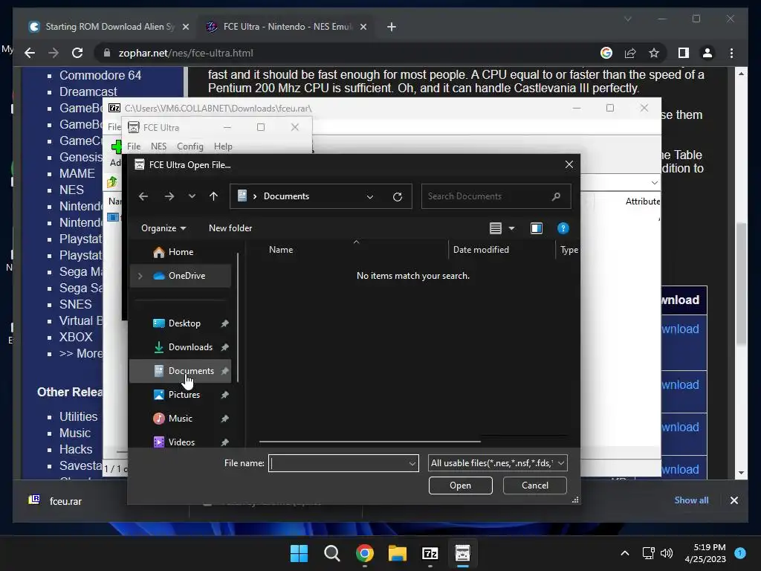Refresh the Documents folder listing

[x=398, y=196]
